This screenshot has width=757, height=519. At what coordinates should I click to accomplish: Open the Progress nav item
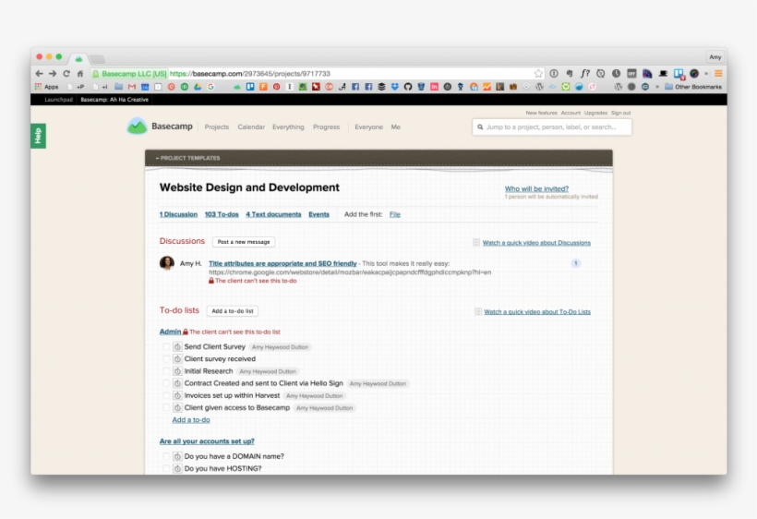tap(327, 127)
